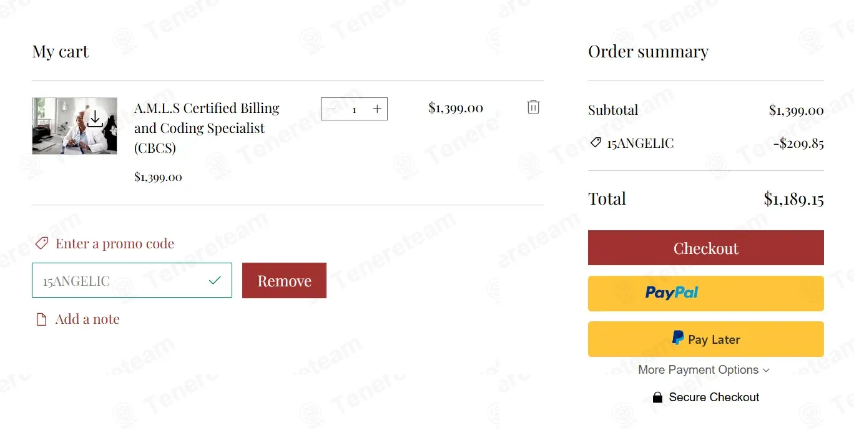854x443 pixels.
Task: Increase quantity with the plus button
Action: (377, 109)
